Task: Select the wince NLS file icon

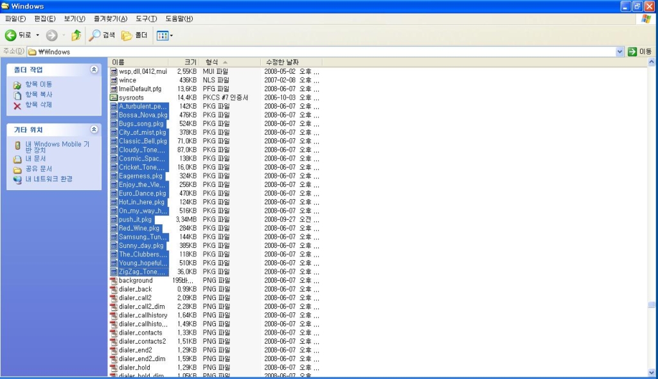Action: click(x=114, y=80)
